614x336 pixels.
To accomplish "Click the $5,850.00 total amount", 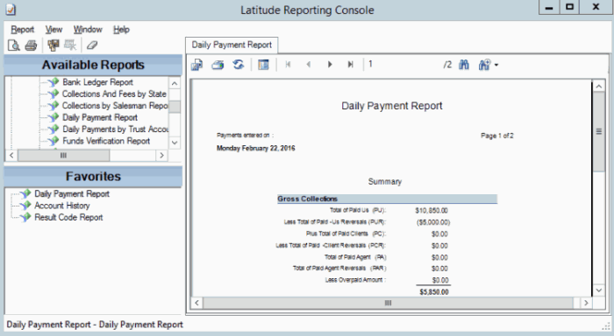I will (x=434, y=292).
